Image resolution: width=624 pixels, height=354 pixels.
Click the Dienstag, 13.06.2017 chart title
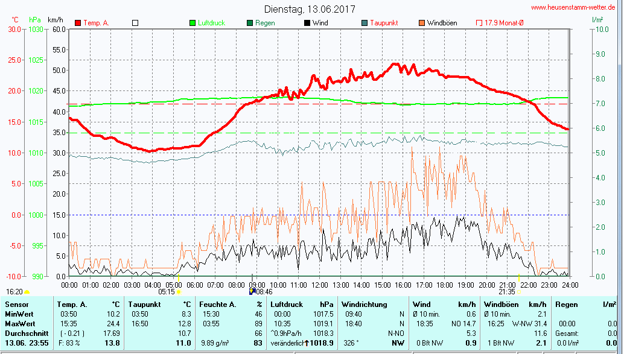pyautogui.click(x=310, y=9)
